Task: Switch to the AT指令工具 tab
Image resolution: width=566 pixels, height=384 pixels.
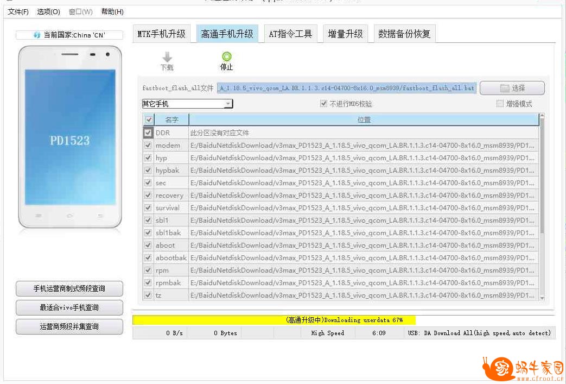Action: pyautogui.click(x=290, y=34)
